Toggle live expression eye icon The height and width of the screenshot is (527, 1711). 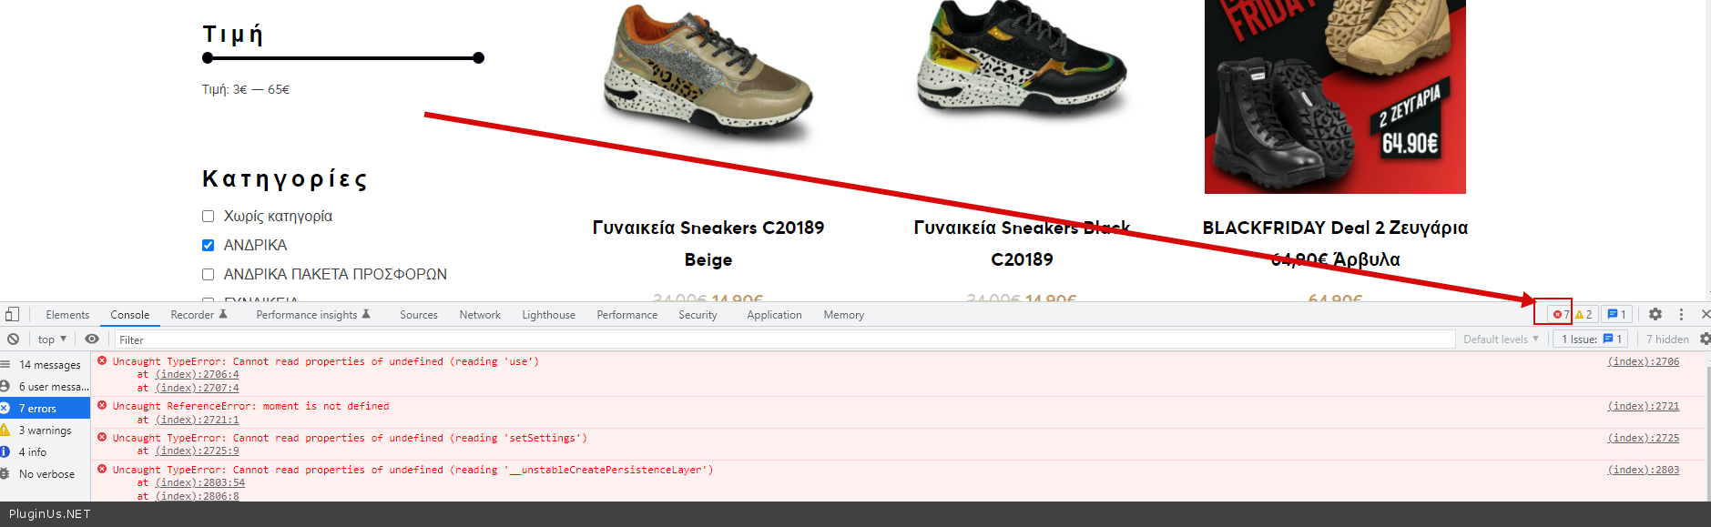92,339
